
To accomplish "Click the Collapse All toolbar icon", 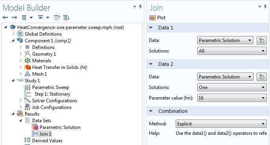I will [x=57, y=18].
